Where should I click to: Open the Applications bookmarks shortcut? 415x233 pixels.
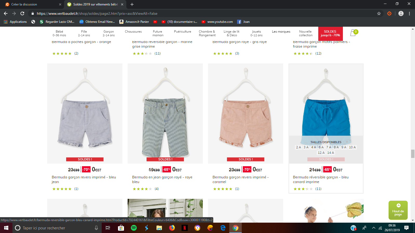16,22
